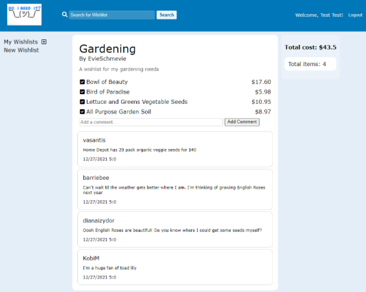Uncheck Lettuce and Greens Vegetable Seeds checkbox
366x292 pixels.
(82, 102)
